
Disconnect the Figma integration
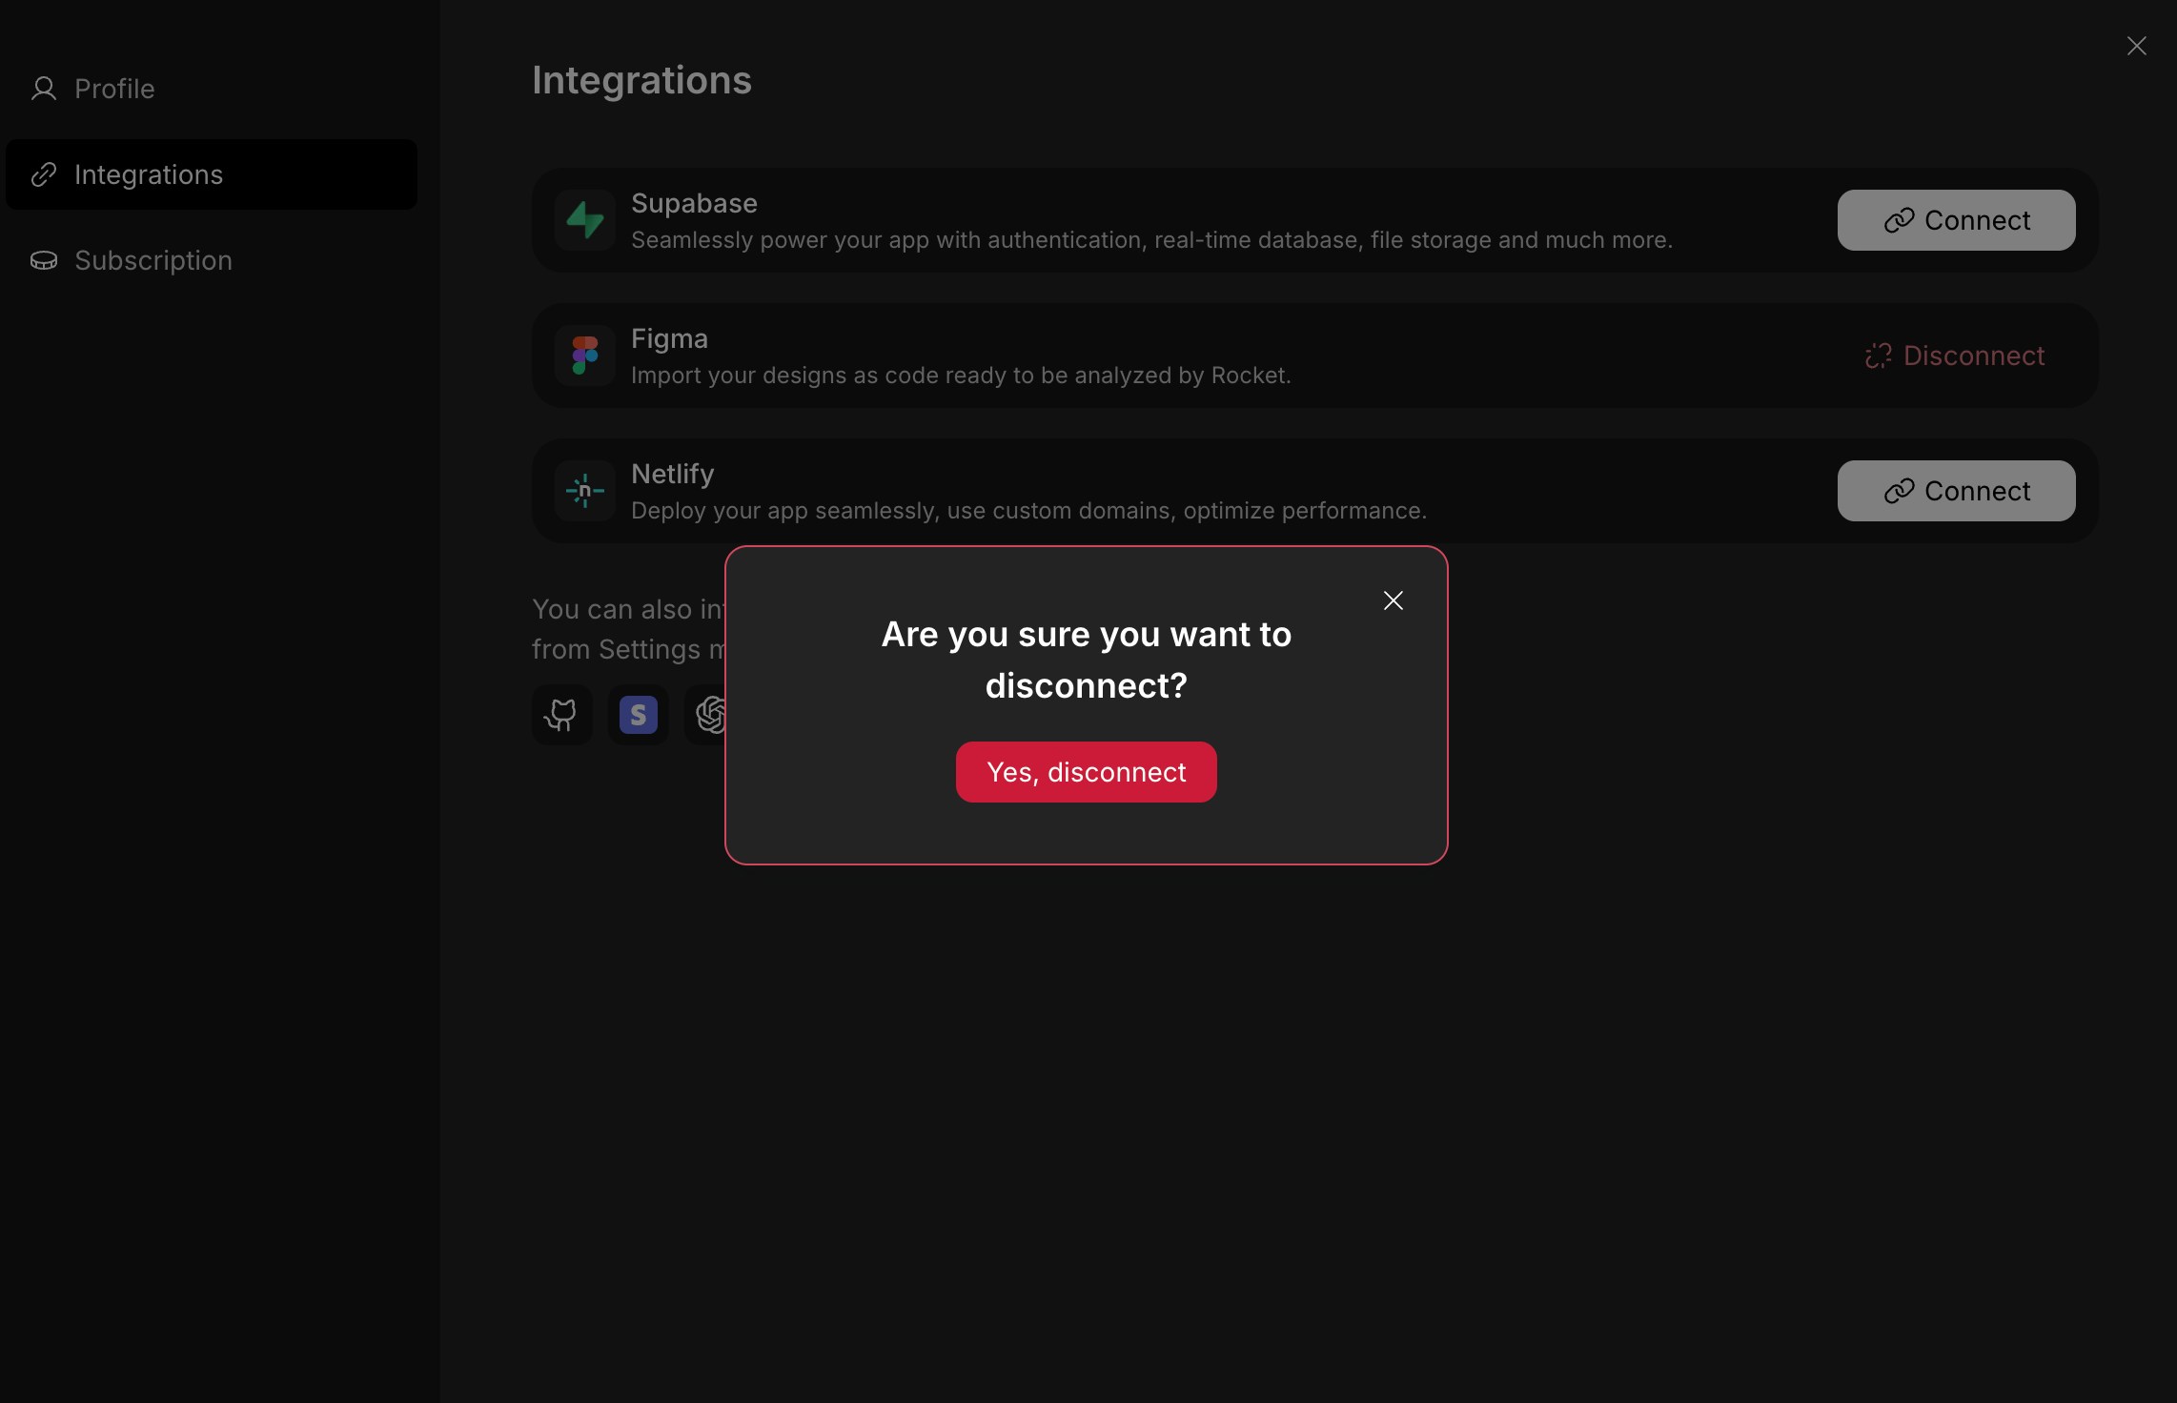coord(1956,356)
